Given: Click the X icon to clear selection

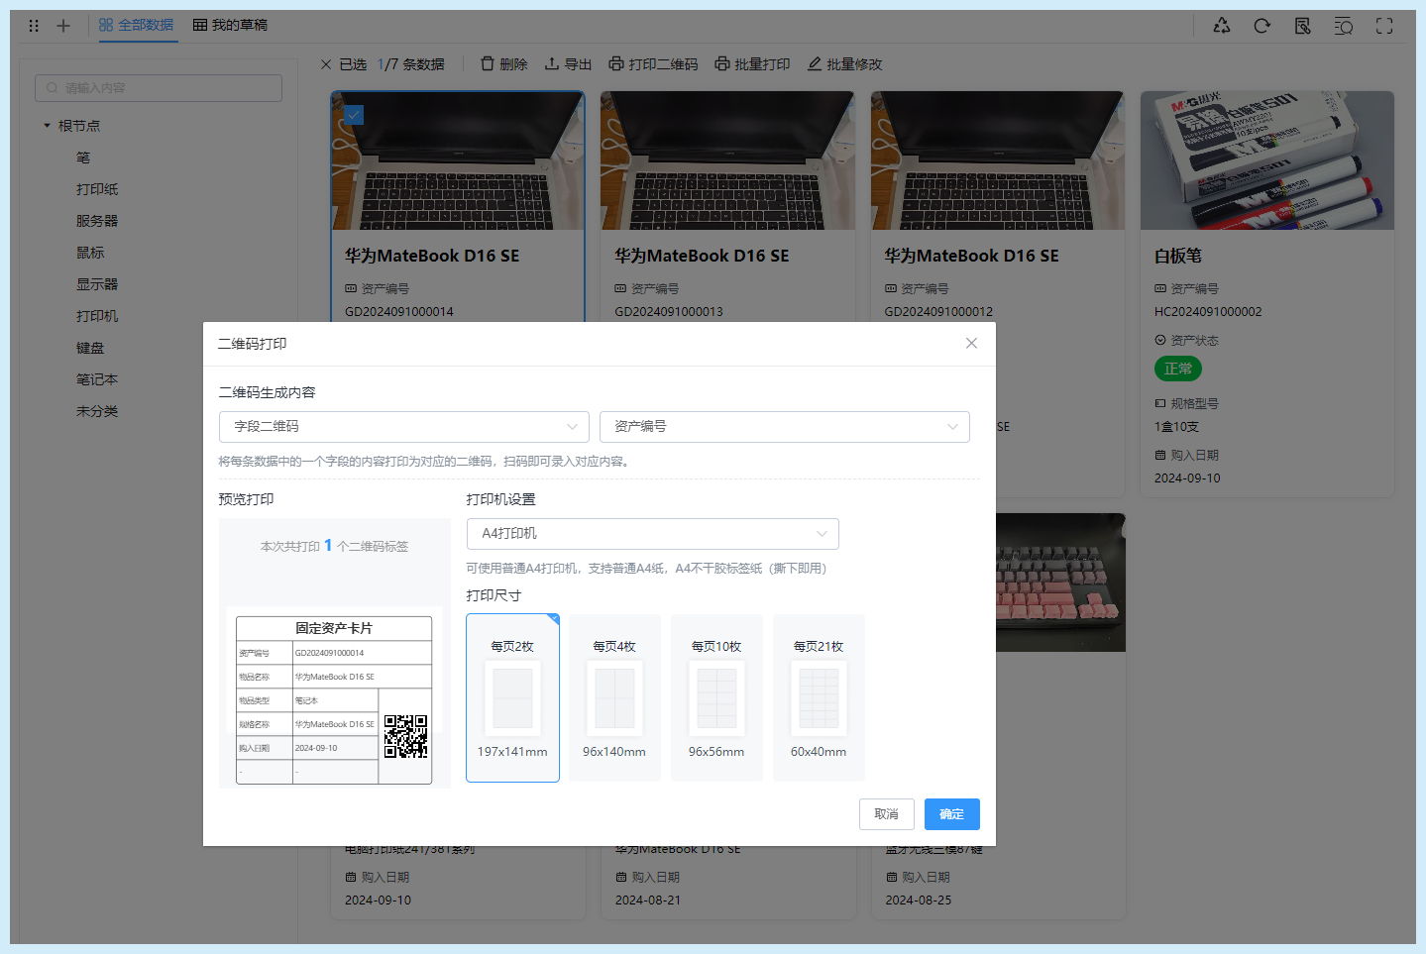Looking at the screenshot, I should (326, 64).
